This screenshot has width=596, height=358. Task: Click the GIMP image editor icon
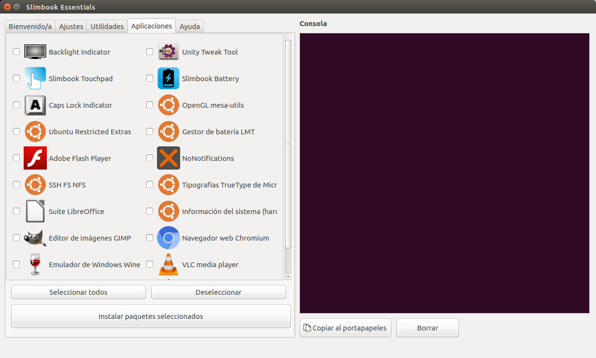coord(35,238)
